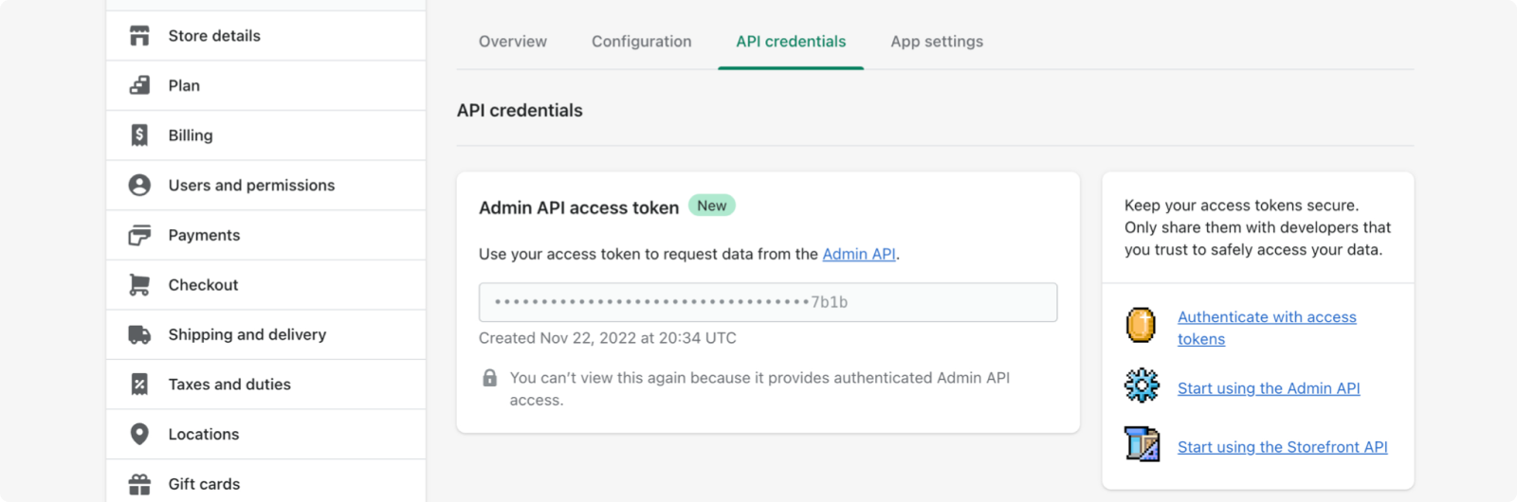1517x502 pixels.
Task: Open the Configuration tab
Action: tap(642, 42)
